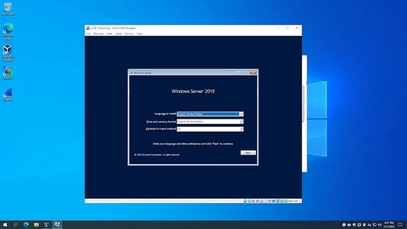Click Next in Windows Setup

pyautogui.click(x=248, y=153)
